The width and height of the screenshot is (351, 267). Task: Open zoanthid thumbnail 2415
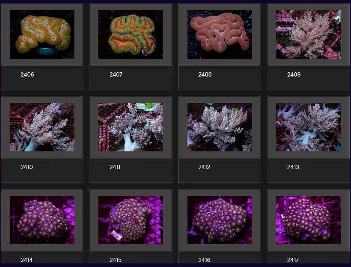(x=131, y=220)
